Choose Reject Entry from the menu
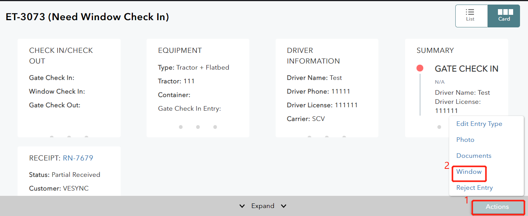This screenshot has width=528, height=216. [474, 188]
